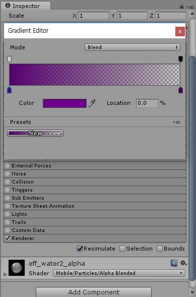Screen dimensions: 196x297
Task: Check the Selection checkbox
Action: (122, 249)
